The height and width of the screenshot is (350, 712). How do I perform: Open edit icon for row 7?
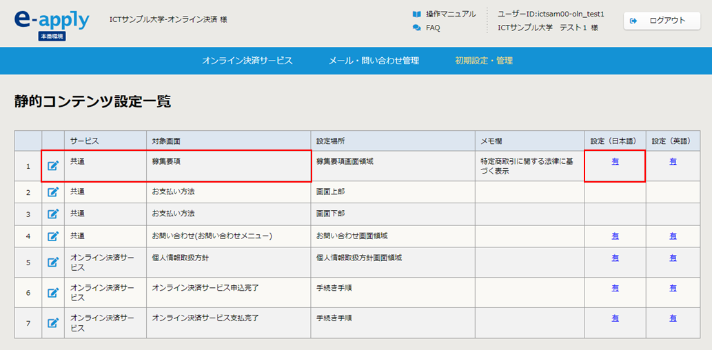pos(53,323)
